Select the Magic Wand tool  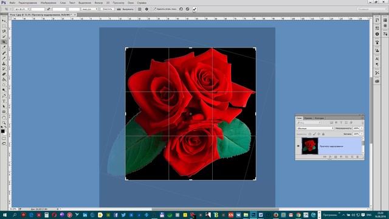coord(4,36)
